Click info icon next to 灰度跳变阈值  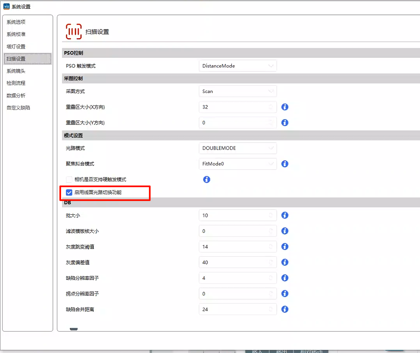coord(285,247)
